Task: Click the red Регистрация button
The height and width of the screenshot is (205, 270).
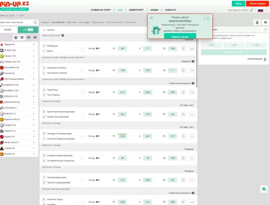Action: pos(257,4)
